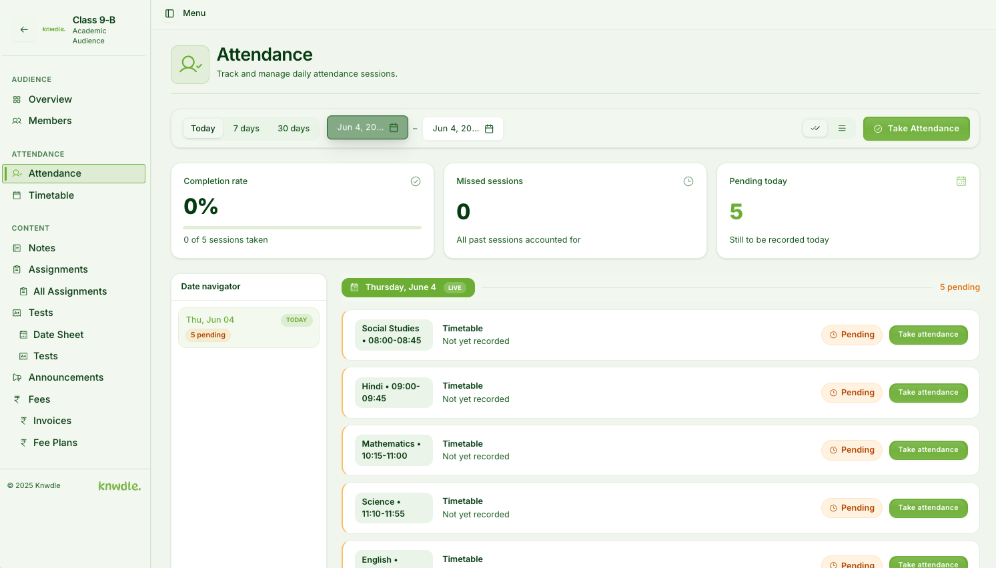
Task: Select the Today range tab
Action: (x=203, y=129)
